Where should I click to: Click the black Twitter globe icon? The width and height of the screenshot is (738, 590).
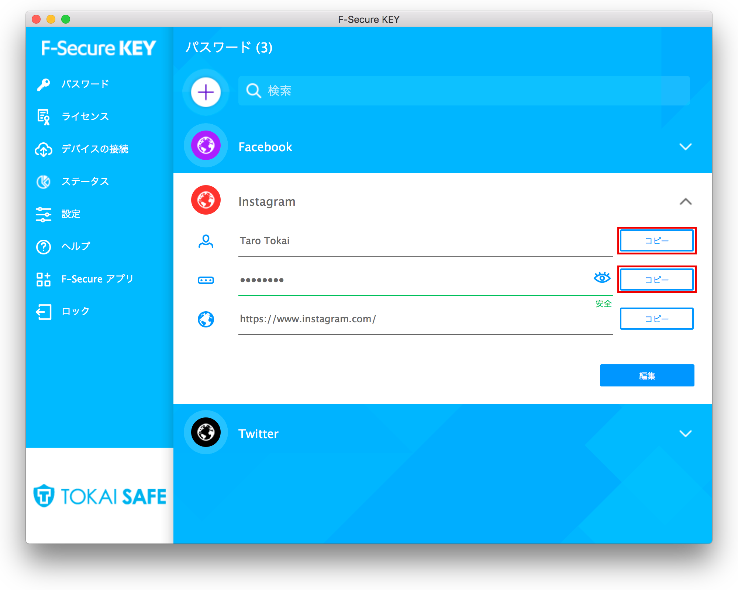[206, 432]
